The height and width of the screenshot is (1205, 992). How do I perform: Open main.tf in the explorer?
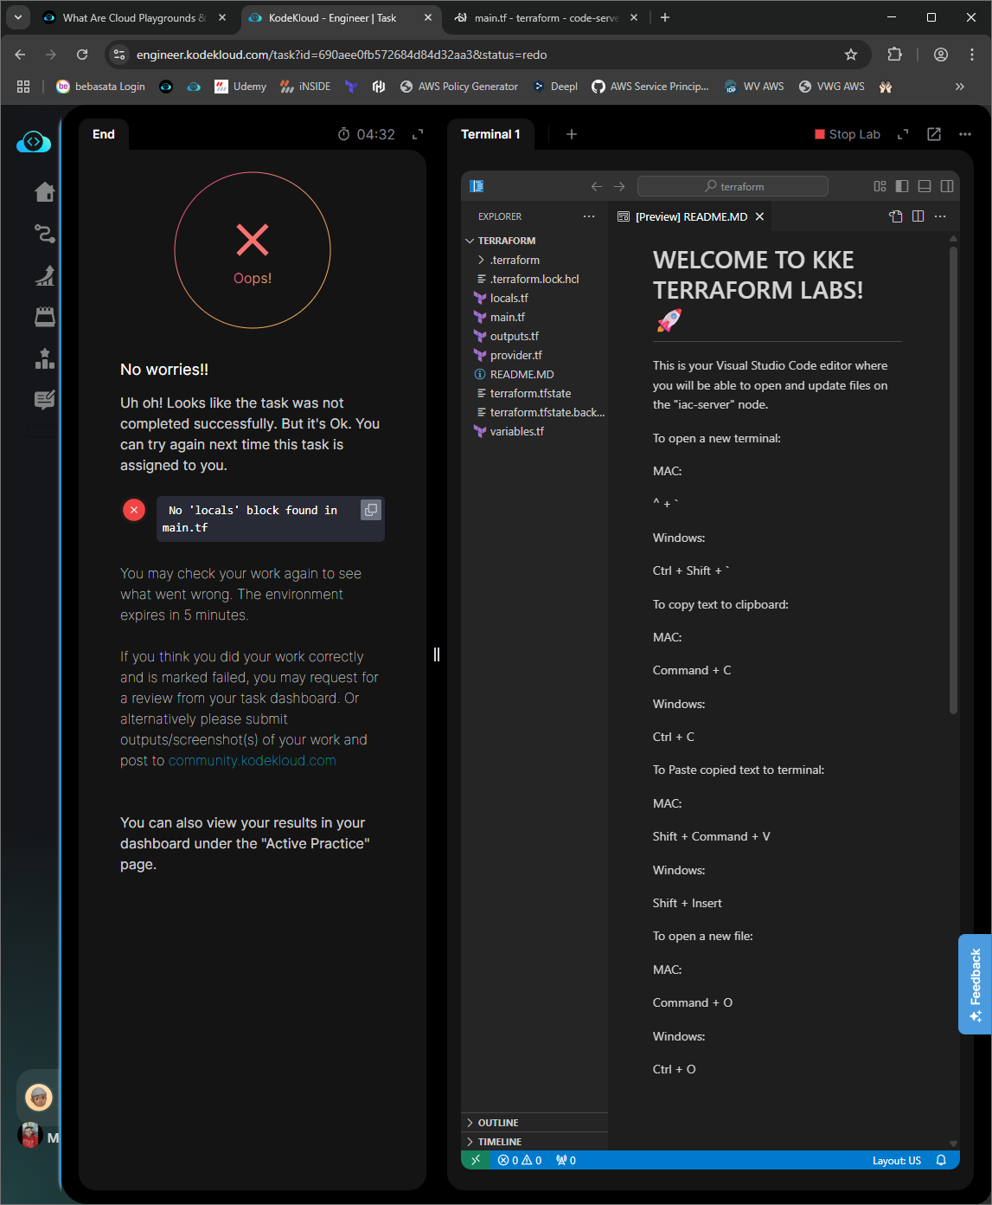[534, 317]
